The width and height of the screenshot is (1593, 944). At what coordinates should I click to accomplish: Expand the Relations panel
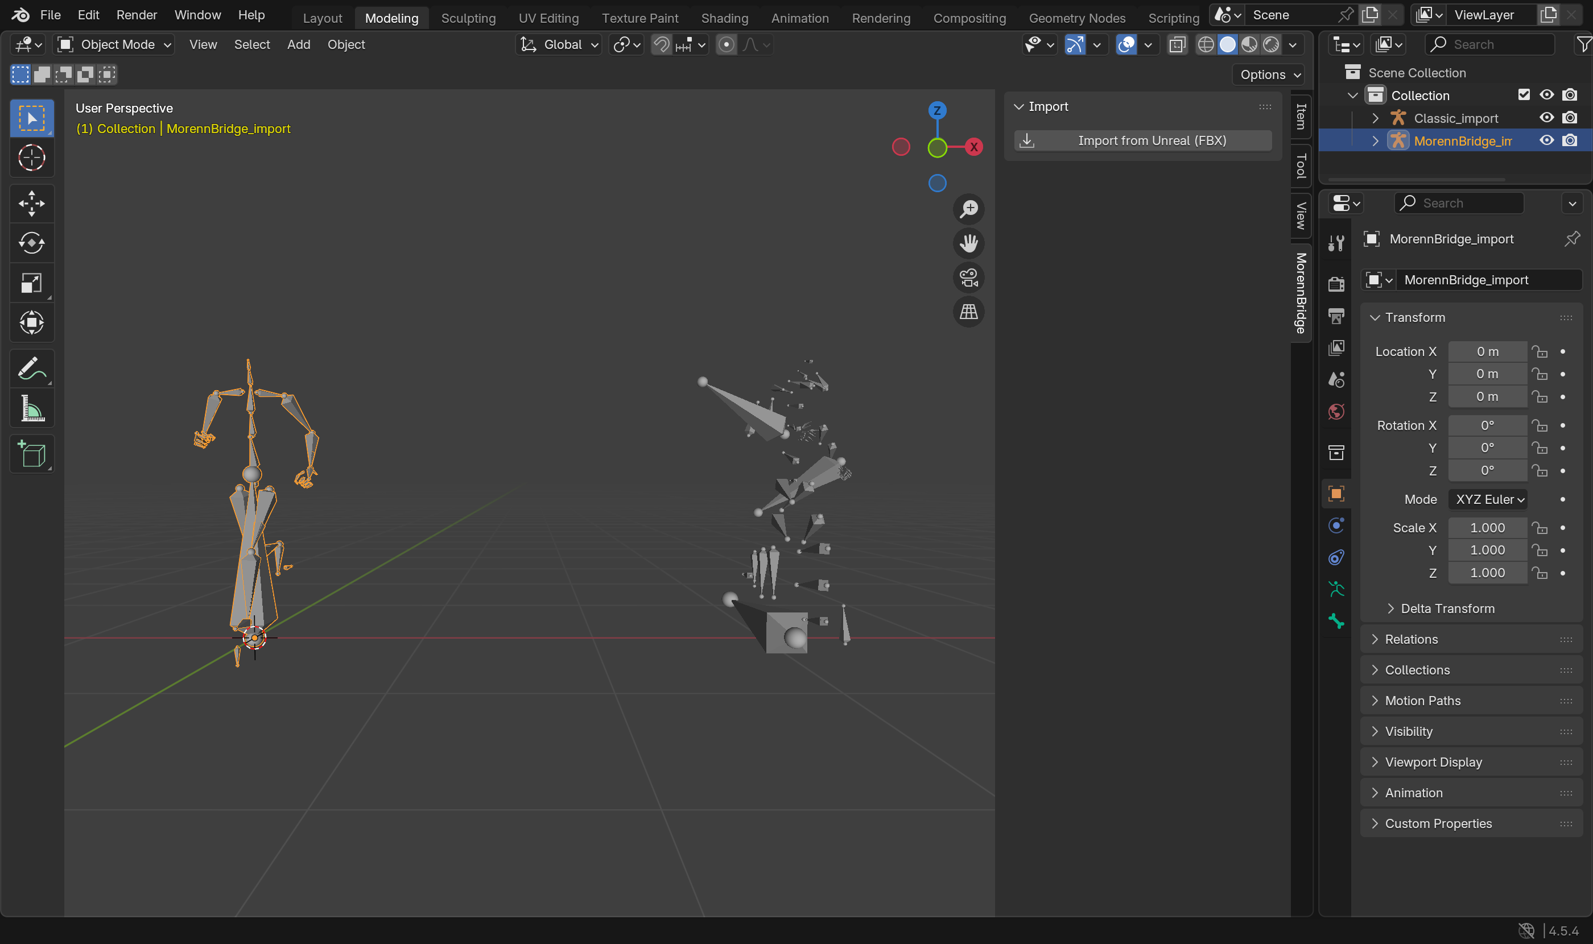pos(1471,639)
